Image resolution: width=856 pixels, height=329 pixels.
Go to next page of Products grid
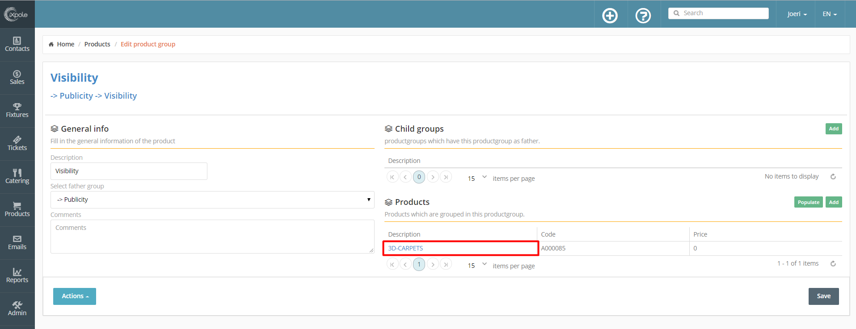[x=433, y=264]
